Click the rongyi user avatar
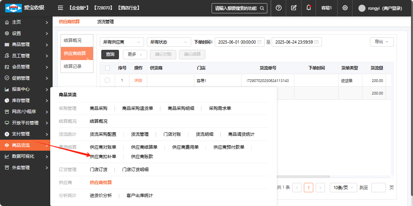The image size is (413, 206). [x=362, y=8]
